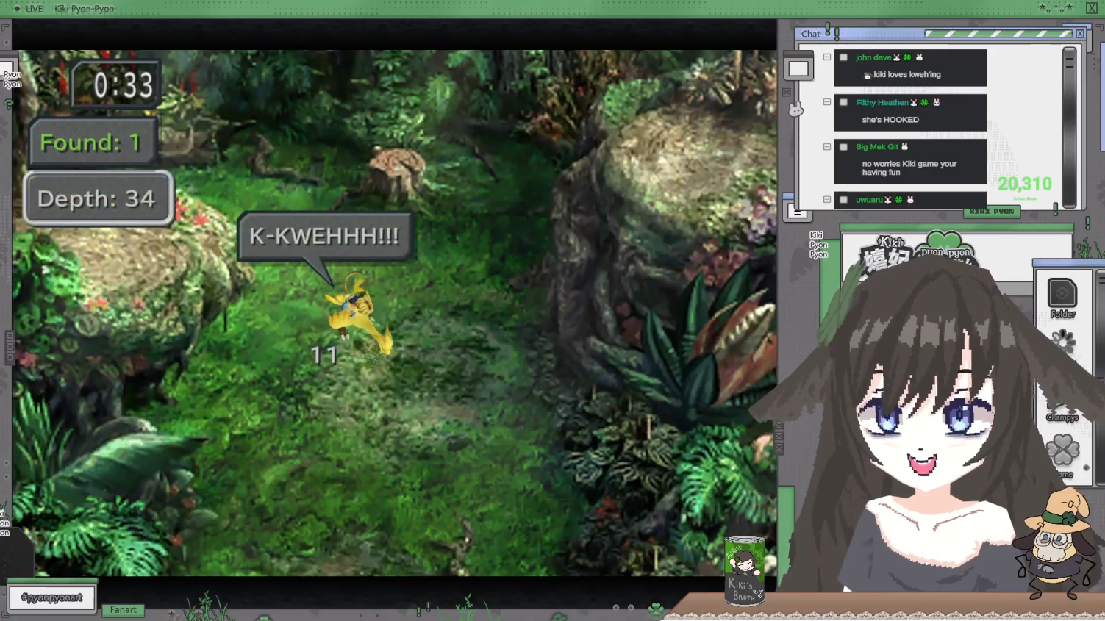
Task: Click the chat window vertical scrollbar
Action: point(1070,125)
